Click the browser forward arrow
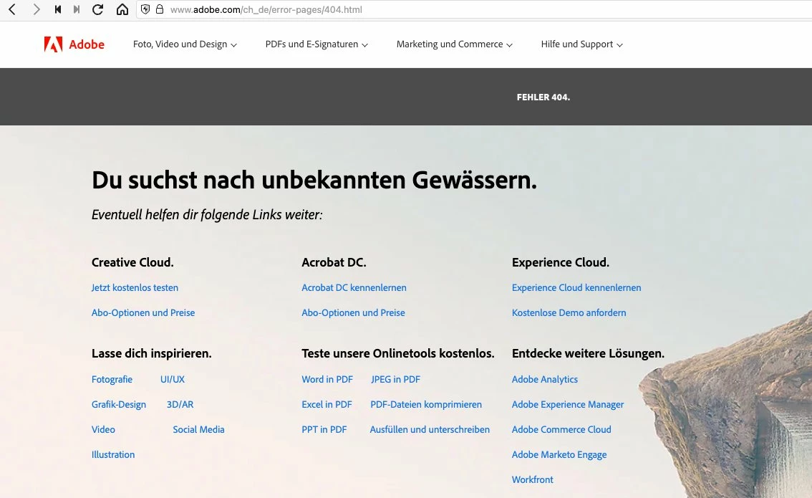The image size is (812, 498). 37,9
